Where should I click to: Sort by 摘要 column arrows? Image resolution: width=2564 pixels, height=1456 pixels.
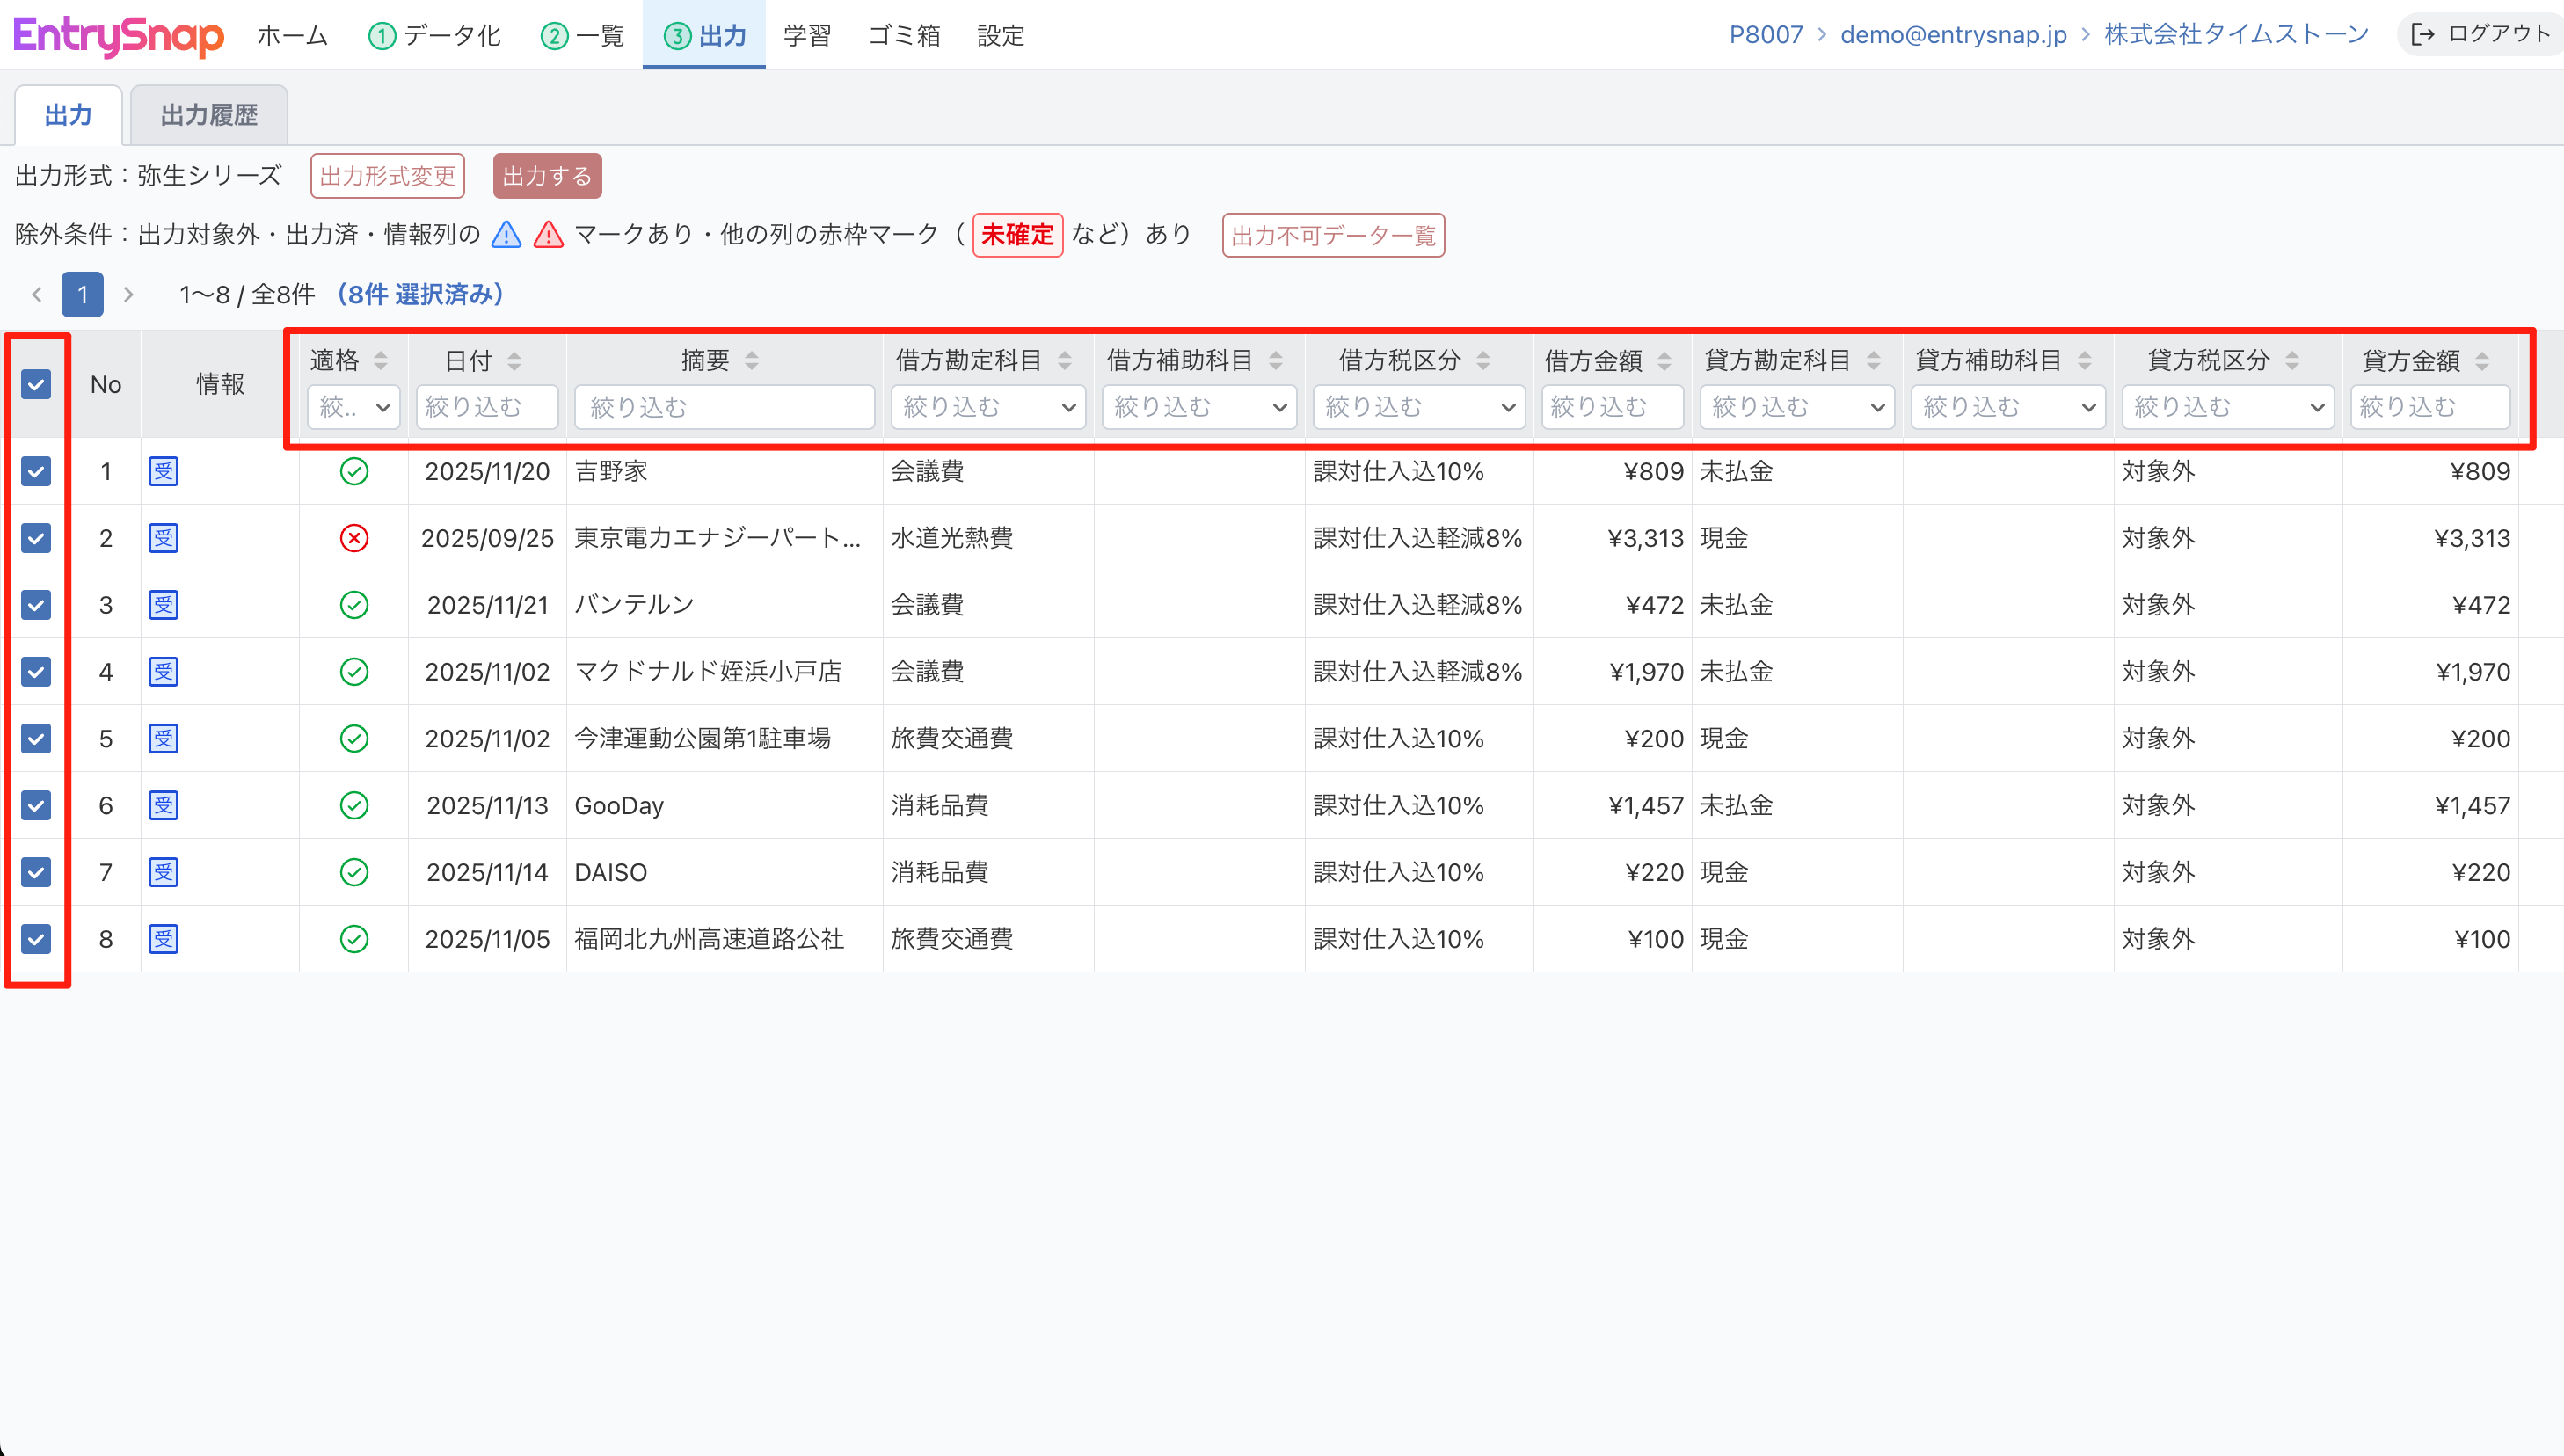tap(752, 361)
